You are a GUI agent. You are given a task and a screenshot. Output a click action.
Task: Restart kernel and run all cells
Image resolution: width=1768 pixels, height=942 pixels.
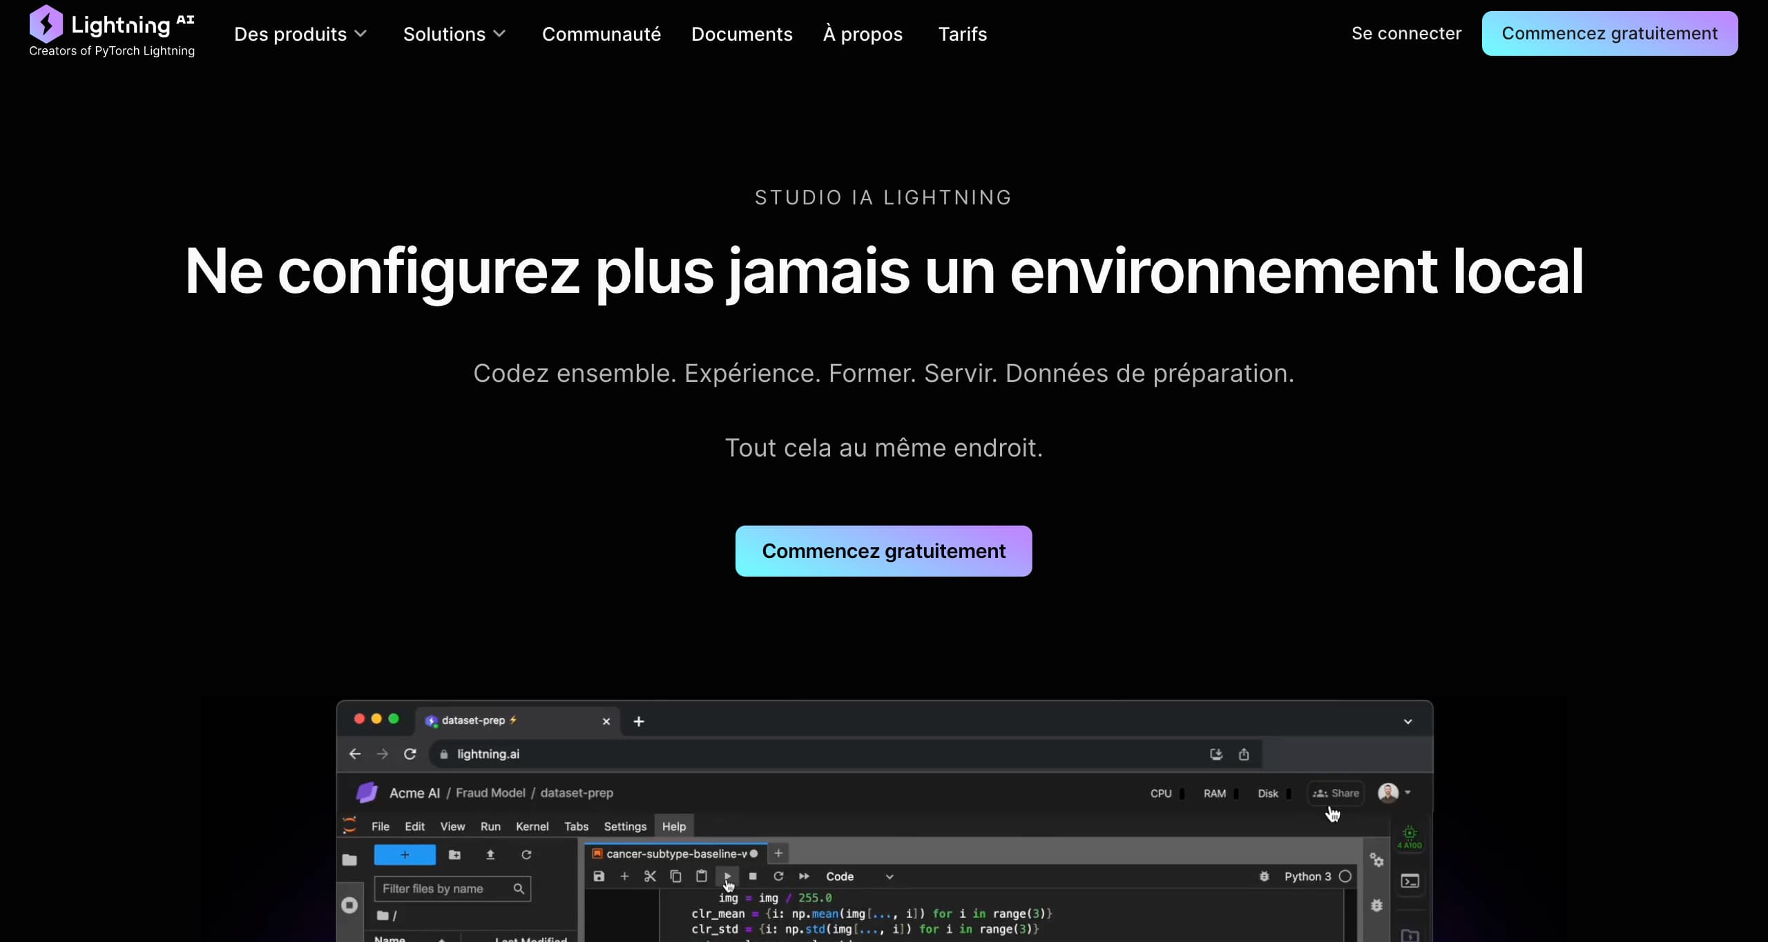(804, 876)
